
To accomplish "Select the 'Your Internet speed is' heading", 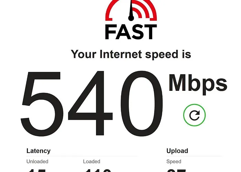I will coord(131,54).
